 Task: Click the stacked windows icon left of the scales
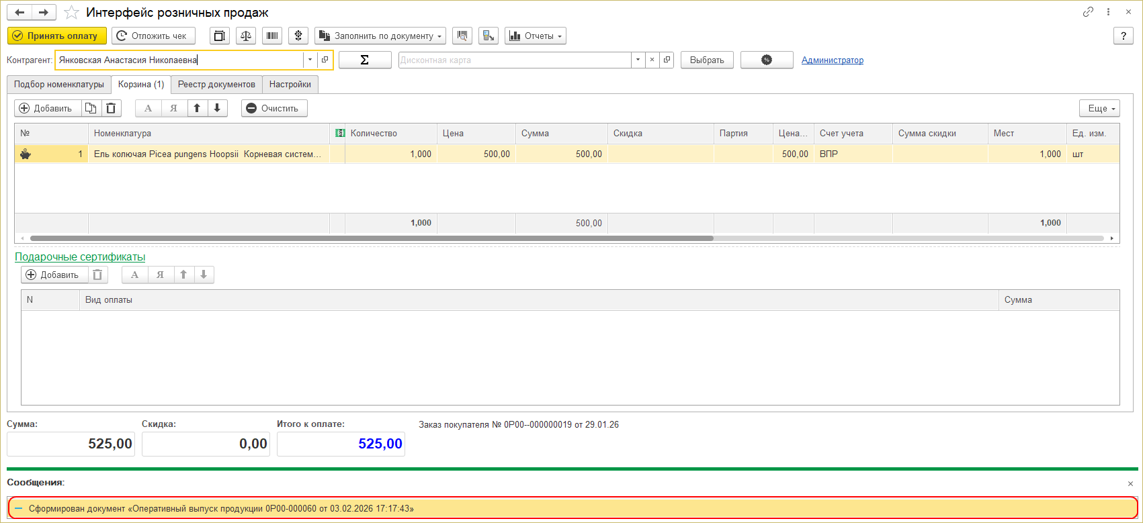(220, 36)
